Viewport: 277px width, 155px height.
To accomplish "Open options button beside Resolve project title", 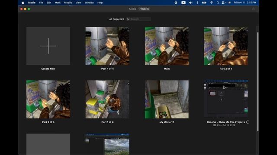I will point(248,122).
